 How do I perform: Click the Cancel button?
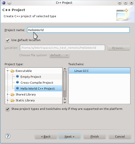(120, 137)
